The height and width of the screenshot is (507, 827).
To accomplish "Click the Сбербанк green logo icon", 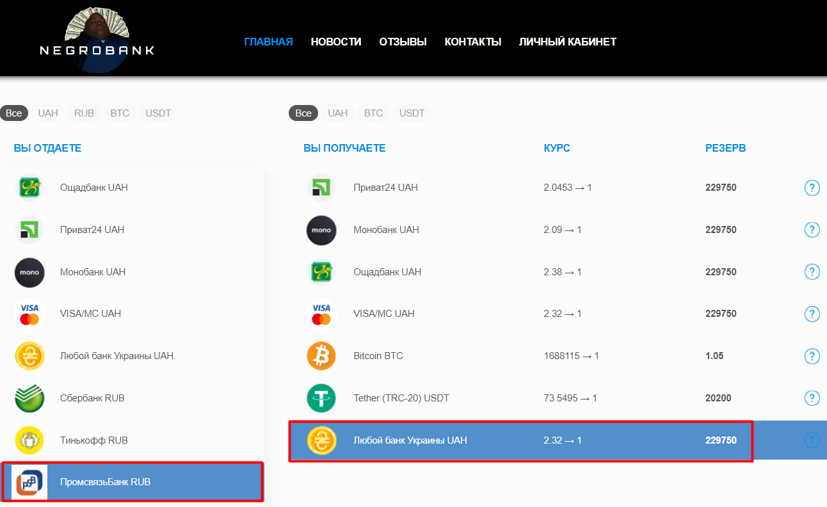I will 29,398.
